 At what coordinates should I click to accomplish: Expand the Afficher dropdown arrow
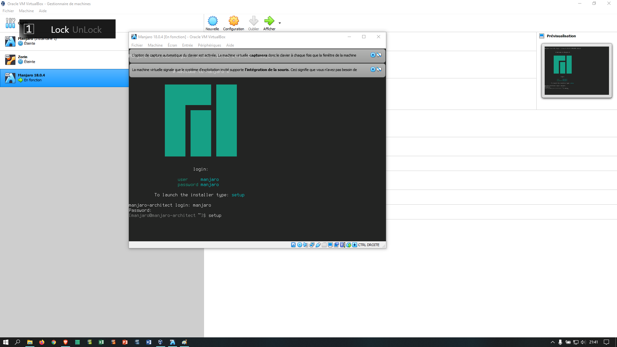(280, 23)
